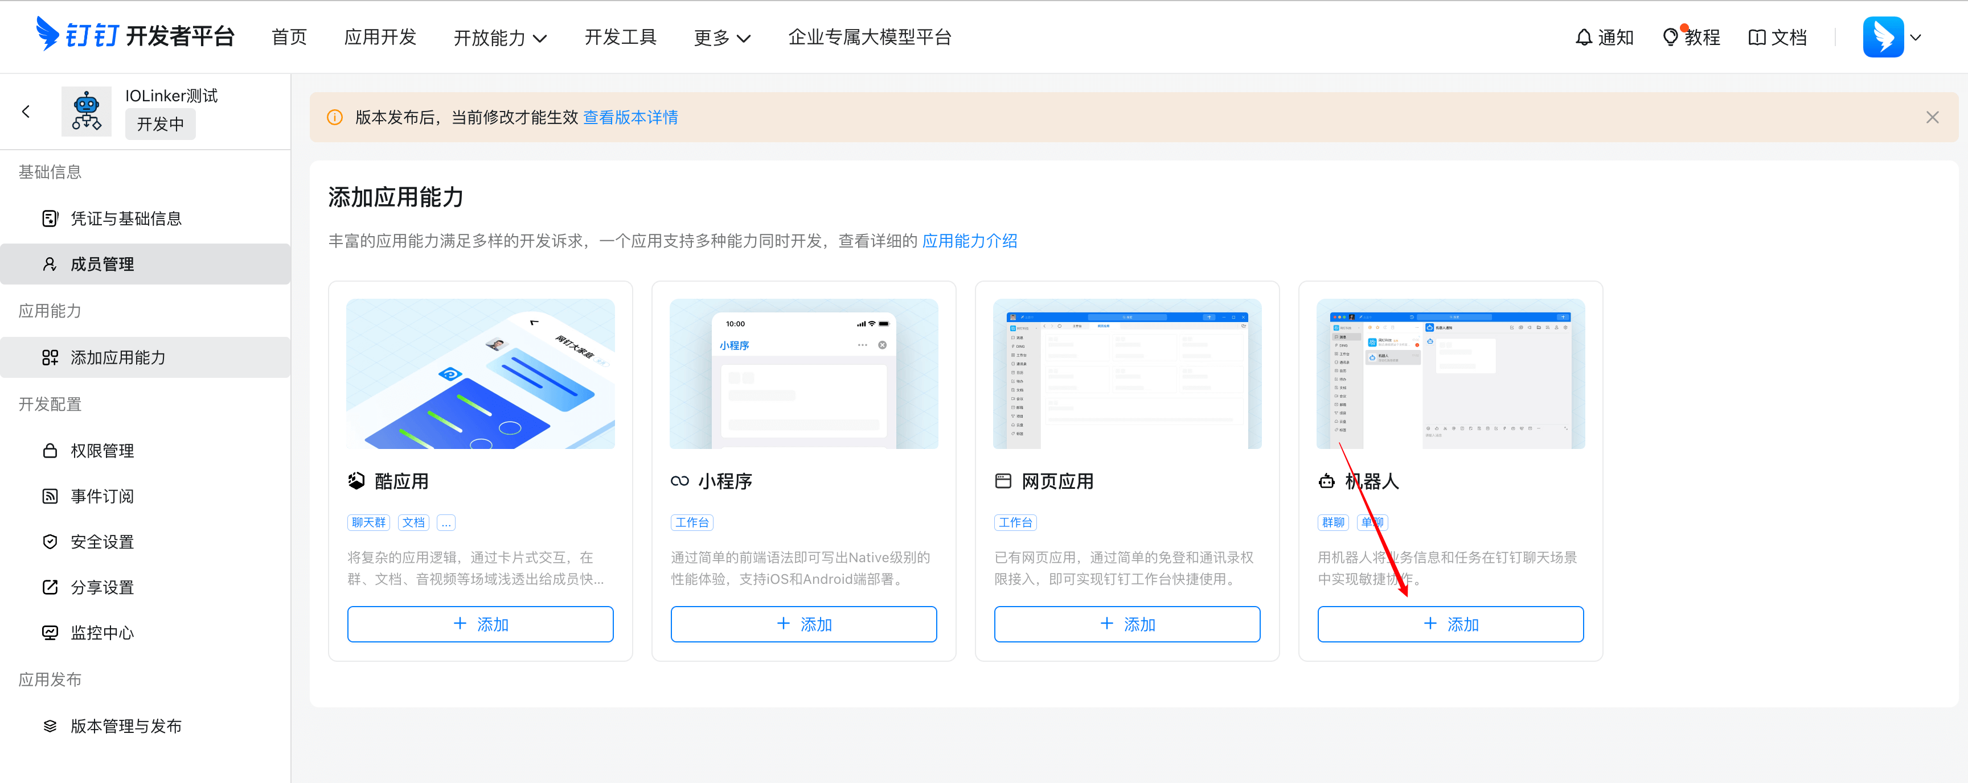This screenshot has width=1968, height=783.
Task: Expand the 更多 dropdown menu
Action: click(x=721, y=38)
